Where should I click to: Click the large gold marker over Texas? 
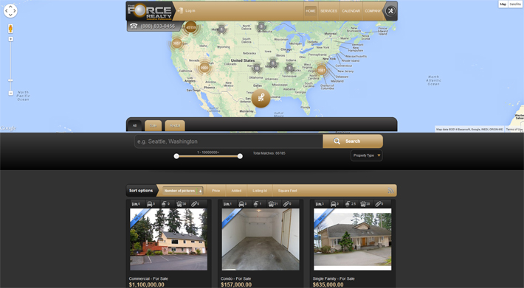tap(261, 98)
